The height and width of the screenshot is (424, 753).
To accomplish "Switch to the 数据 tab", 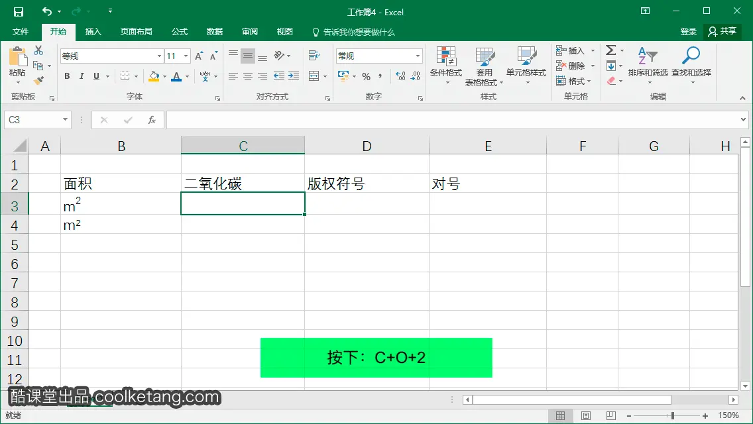I will [x=215, y=32].
